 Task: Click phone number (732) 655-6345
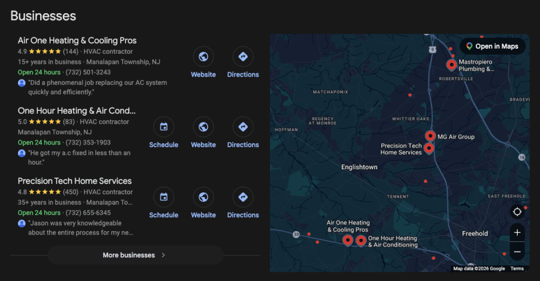click(x=88, y=213)
